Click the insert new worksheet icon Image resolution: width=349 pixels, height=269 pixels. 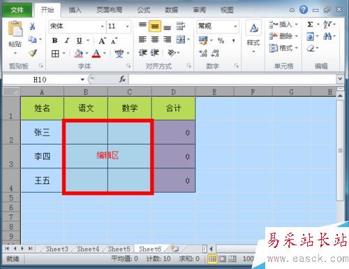tap(174, 249)
